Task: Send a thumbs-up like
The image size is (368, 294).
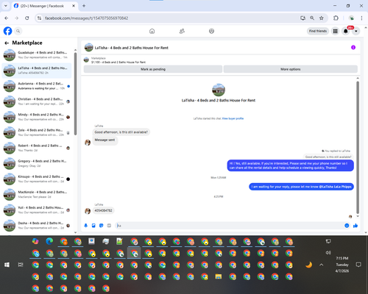Action: tap(355, 226)
